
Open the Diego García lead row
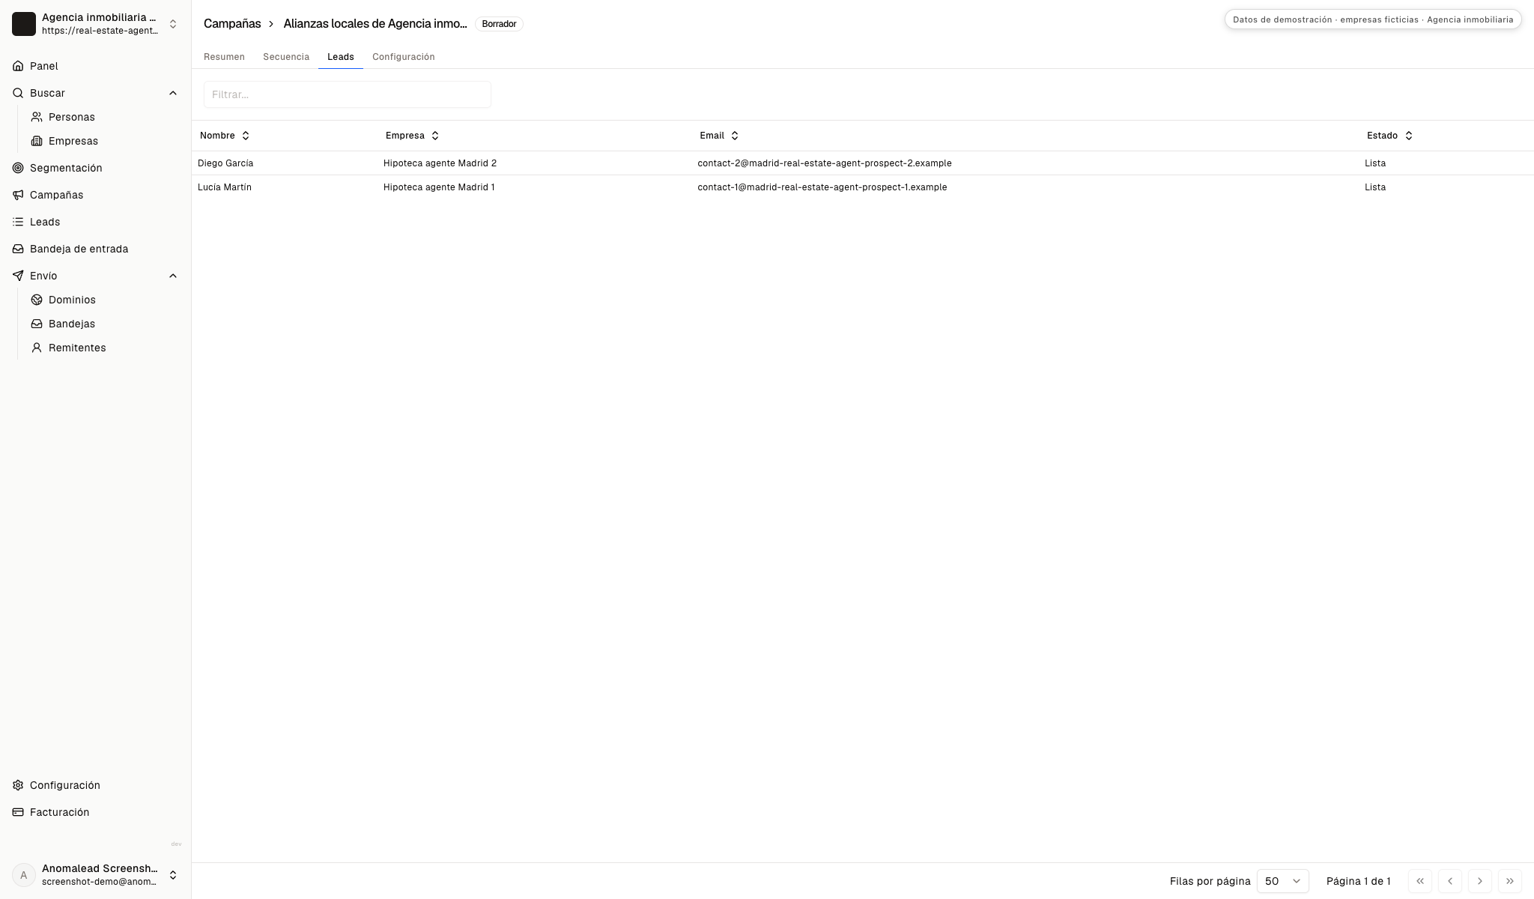click(863, 163)
